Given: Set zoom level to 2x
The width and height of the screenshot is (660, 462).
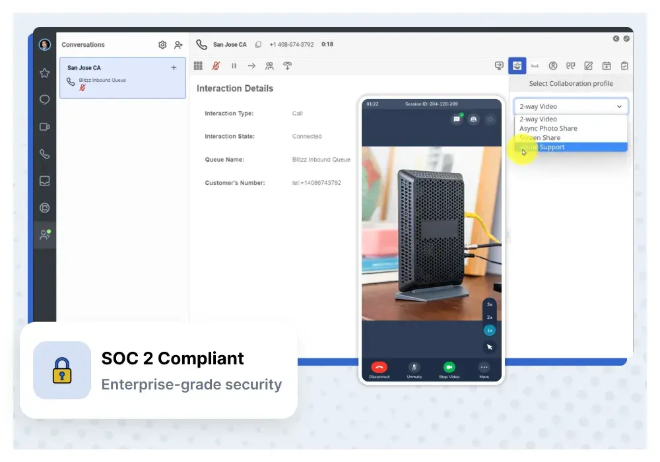Looking at the screenshot, I should [490, 317].
